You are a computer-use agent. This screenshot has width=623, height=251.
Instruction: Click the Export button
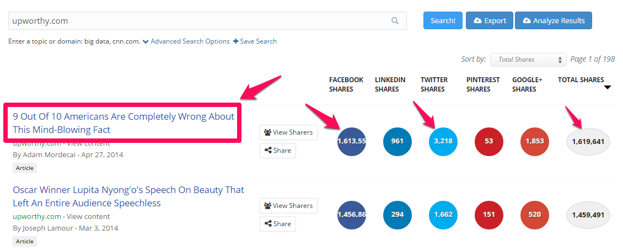489,21
